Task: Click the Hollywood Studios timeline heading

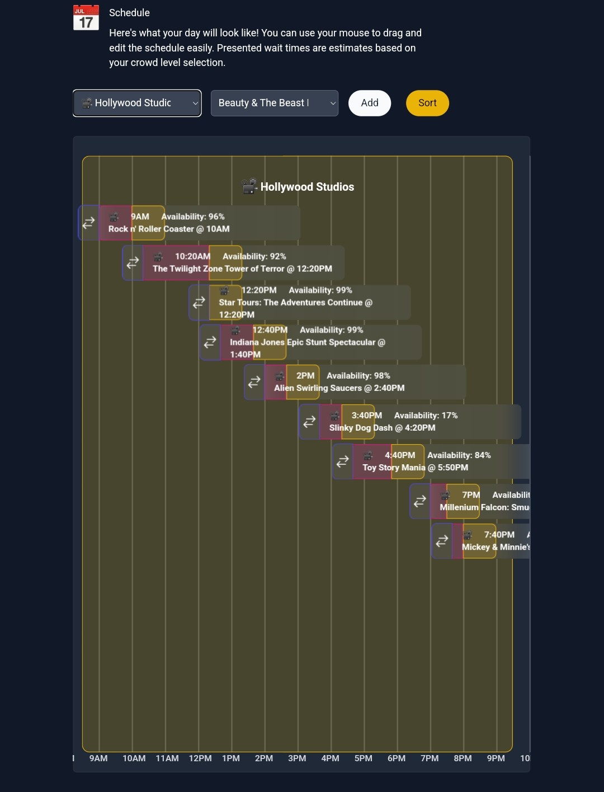Action: click(x=298, y=187)
